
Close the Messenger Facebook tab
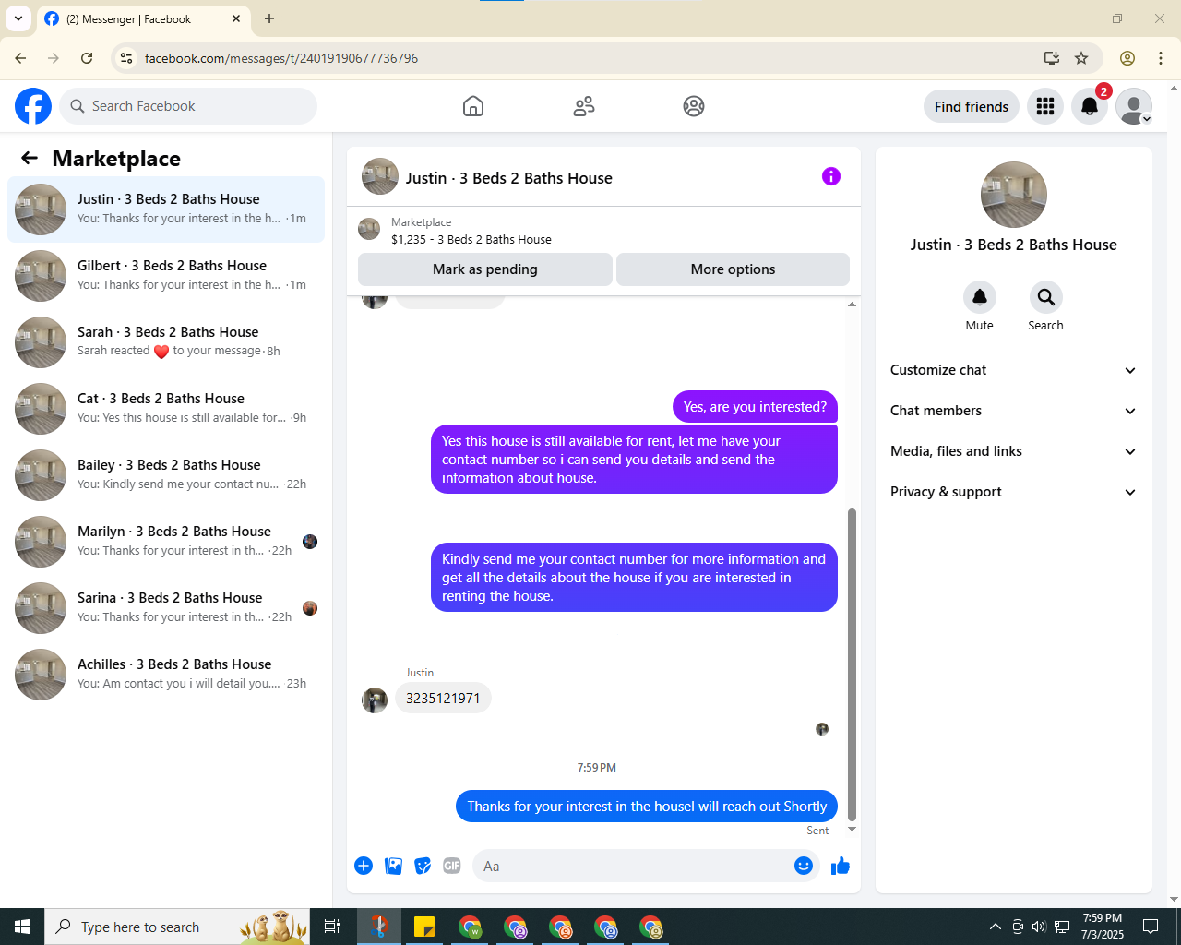pos(236,18)
